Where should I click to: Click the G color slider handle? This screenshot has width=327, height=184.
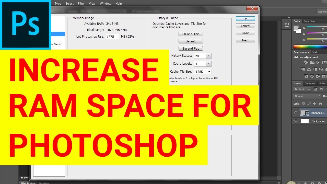[x=323, y=35]
